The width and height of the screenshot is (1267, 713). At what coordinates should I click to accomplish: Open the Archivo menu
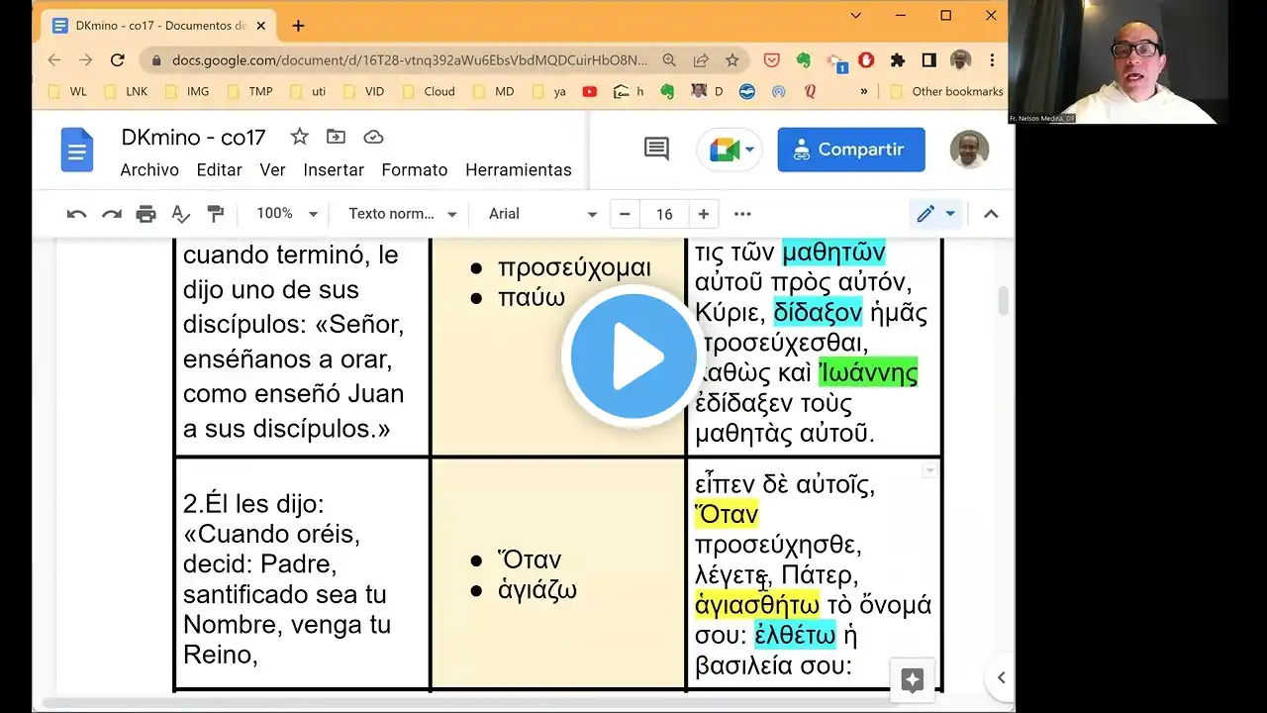tap(149, 170)
